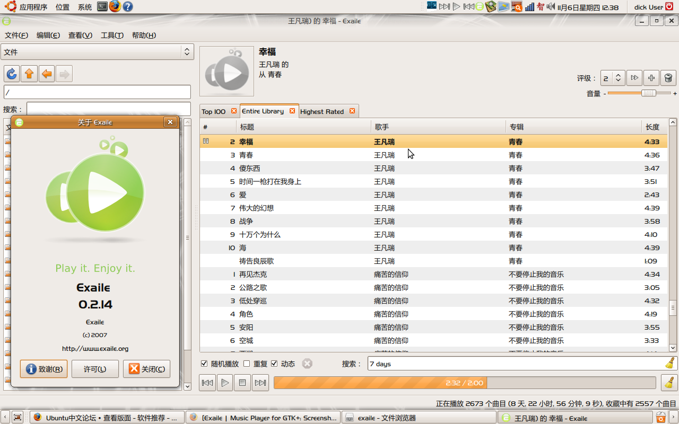The height and width of the screenshot is (424, 679).
Task: Click double-arrow button beside rating spinner
Action: tap(634, 78)
